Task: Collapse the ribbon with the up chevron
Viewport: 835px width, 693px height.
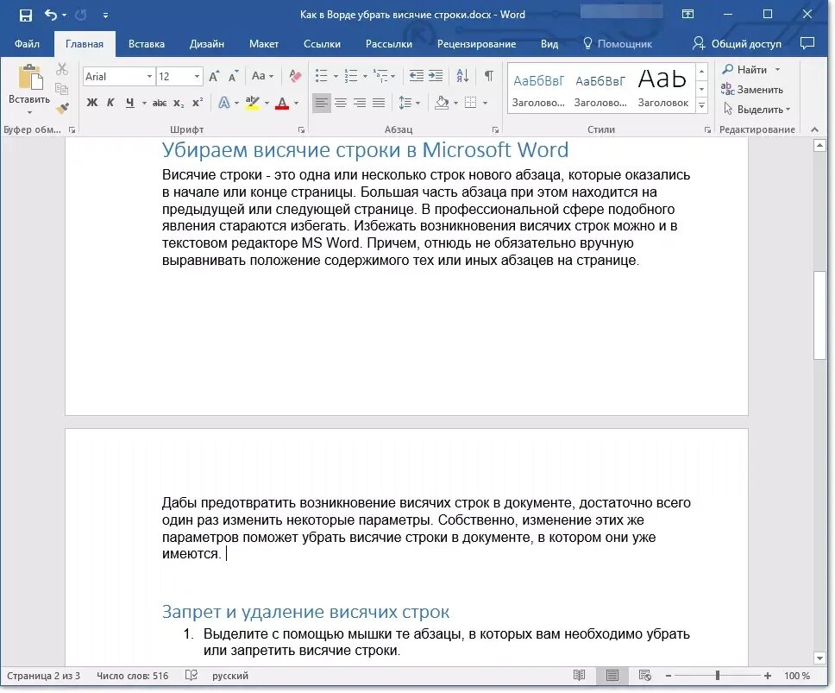Action: 814,129
